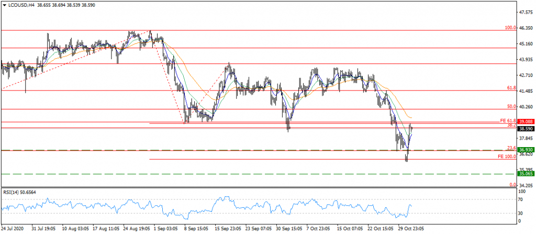Select the Fibonacci 50.0 level label
Viewport: 536px width, 234px height.
coord(511,106)
